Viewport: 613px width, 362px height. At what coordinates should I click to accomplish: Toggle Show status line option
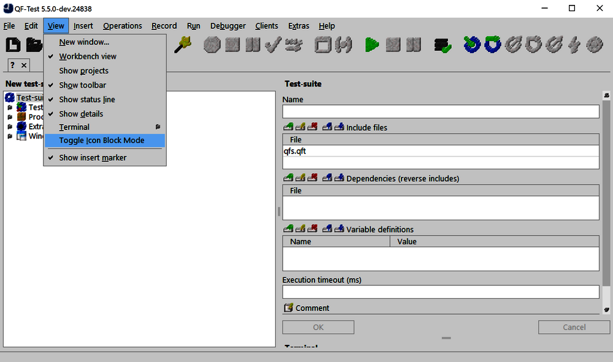click(87, 99)
